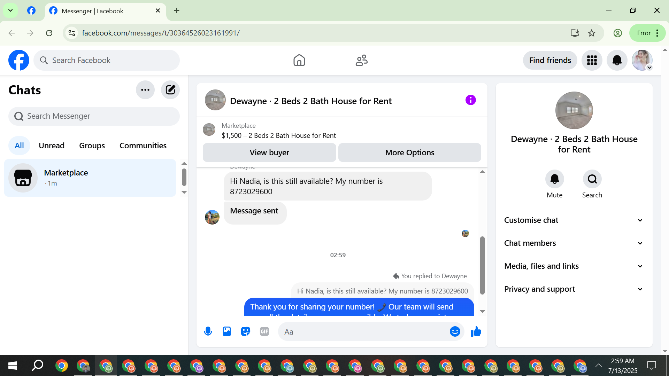This screenshot has height=376, width=669.
Task: Click the View buyer button
Action: [269, 152]
